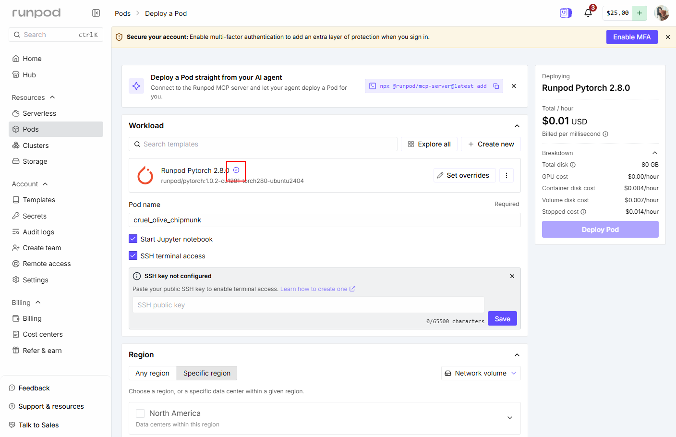Toggle SSH terminal access checkbox
The image size is (676, 437).
[x=133, y=255]
